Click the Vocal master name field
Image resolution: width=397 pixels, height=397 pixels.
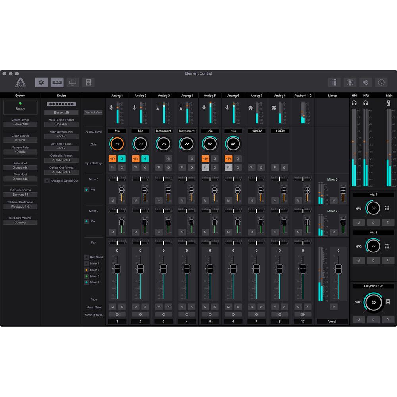pyautogui.click(x=332, y=321)
